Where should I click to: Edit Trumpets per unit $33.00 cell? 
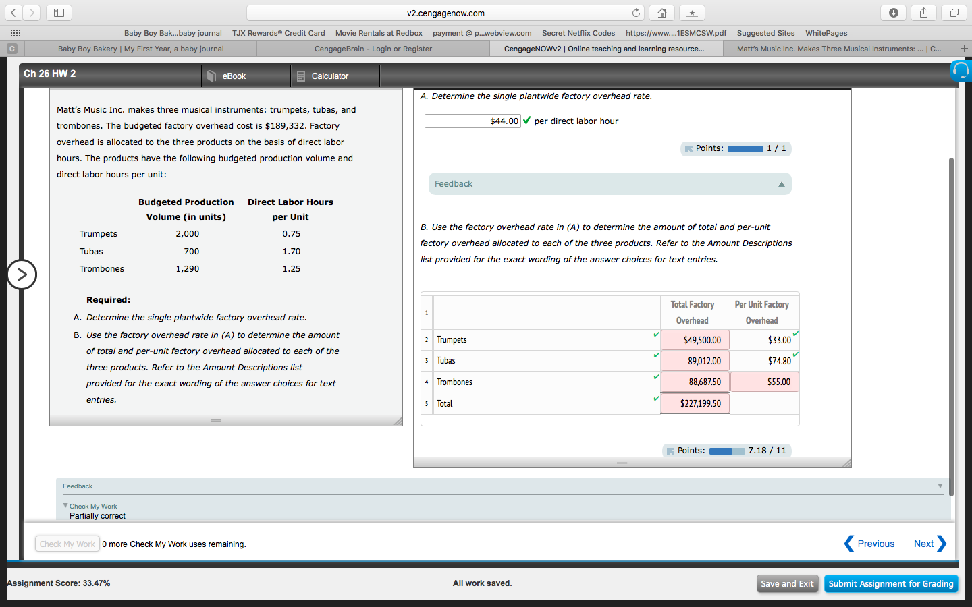[x=765, y=340]
